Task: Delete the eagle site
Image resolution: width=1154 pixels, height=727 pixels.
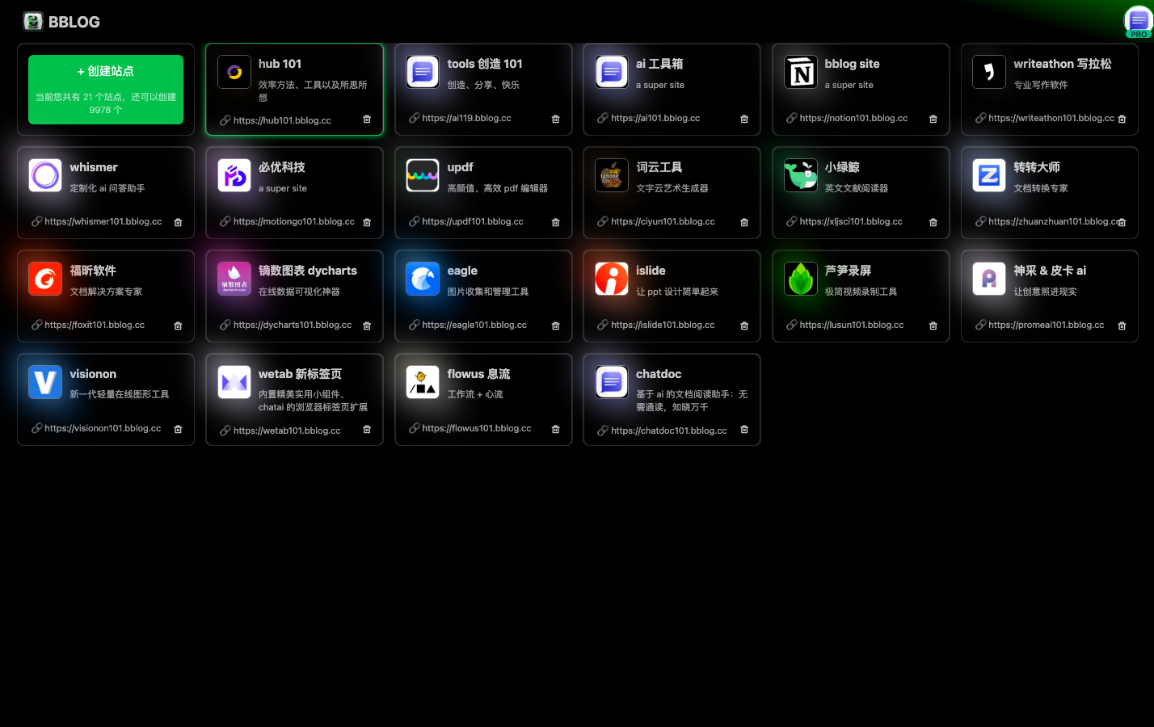Action: 556,326
